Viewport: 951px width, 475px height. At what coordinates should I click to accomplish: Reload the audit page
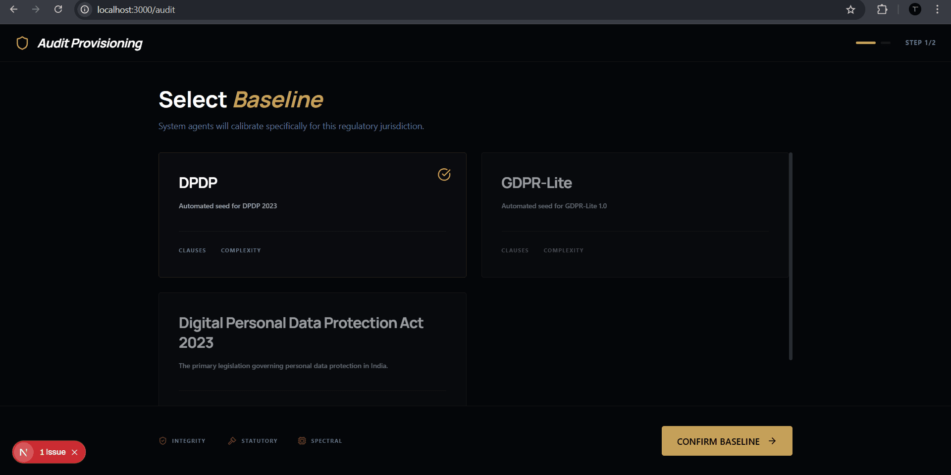point(58,9)
